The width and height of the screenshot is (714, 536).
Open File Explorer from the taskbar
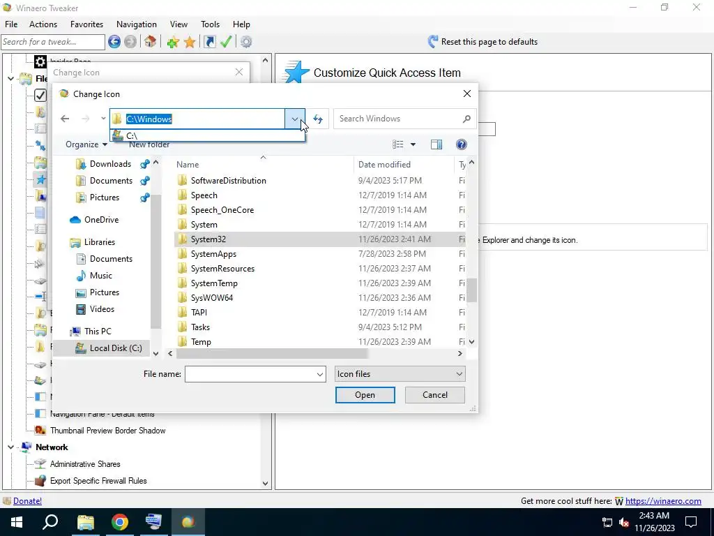click(x=86, y=522)
